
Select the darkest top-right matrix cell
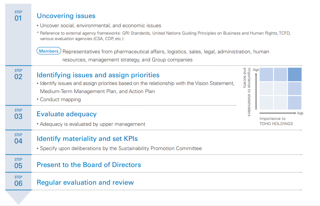click(295, 75)
